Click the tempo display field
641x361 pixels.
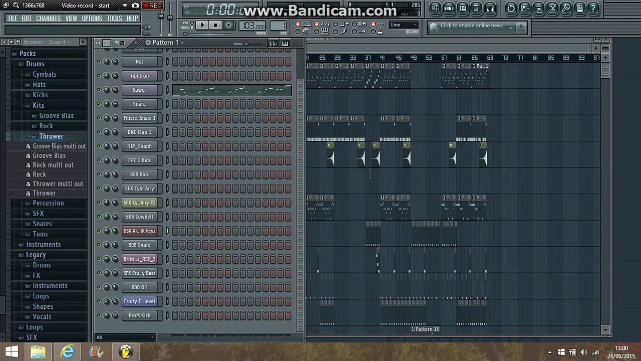tap(253, 26)
